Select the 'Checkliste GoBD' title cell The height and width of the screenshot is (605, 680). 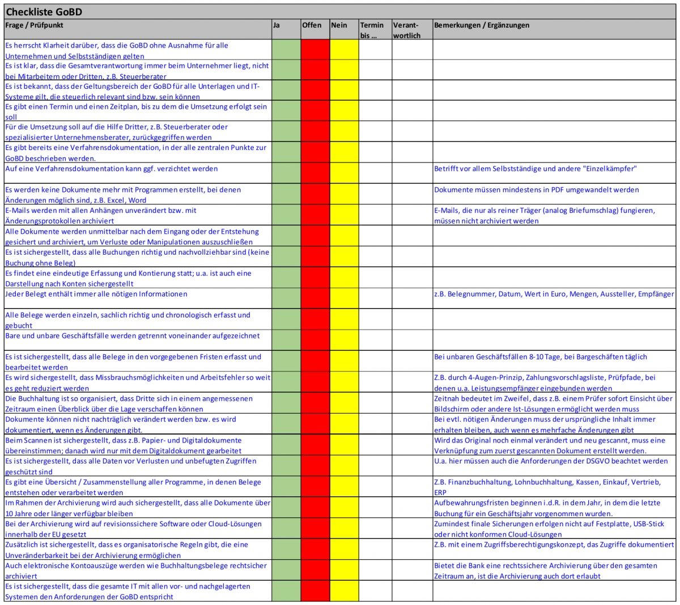pos(44,12)
